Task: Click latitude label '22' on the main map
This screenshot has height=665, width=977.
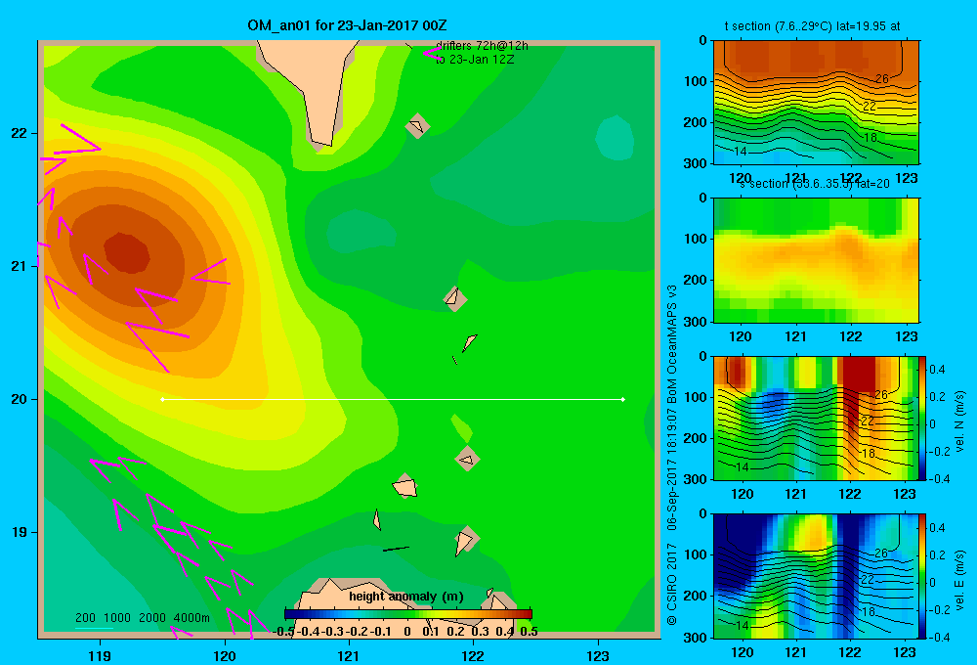Action: (x=20, y=133)
